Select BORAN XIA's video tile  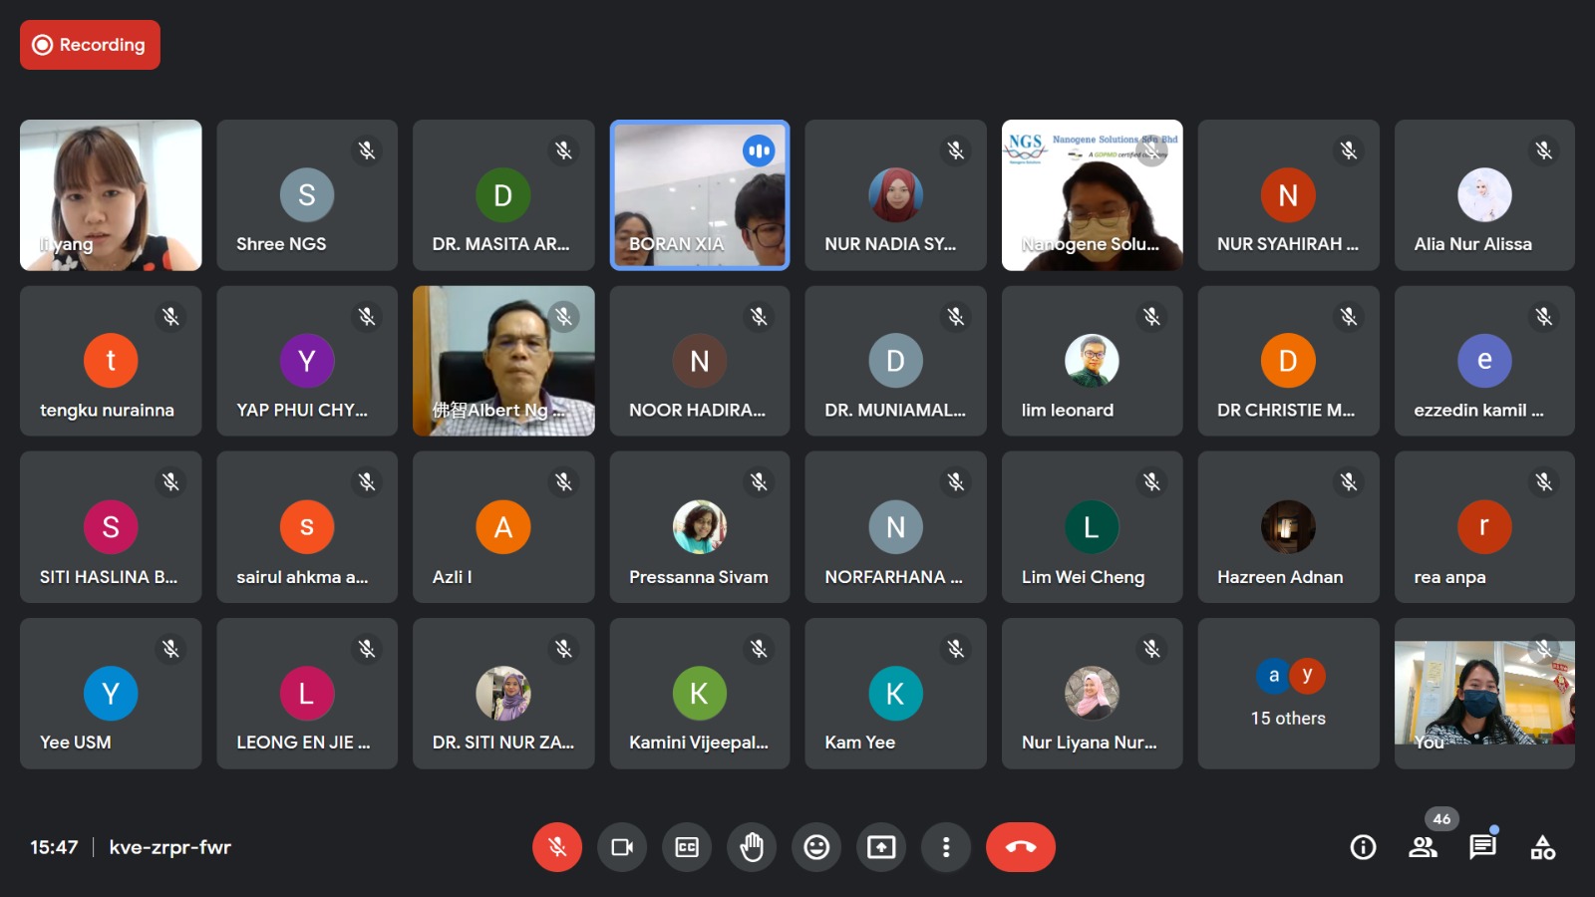[x=700, y=195]
